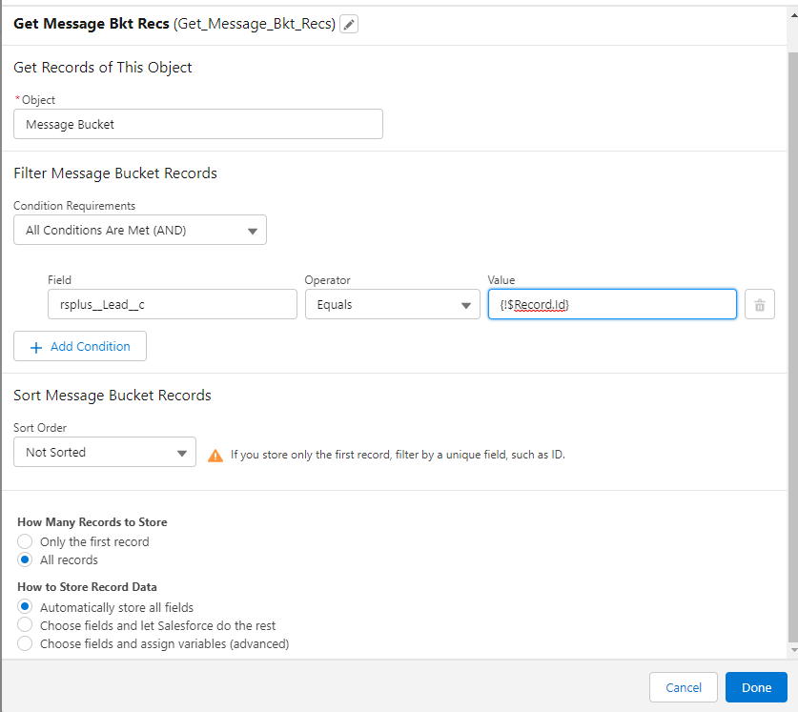Select 'Choose fields and assign variables (advanced)'
798x712 pixels.
[26, 643]
